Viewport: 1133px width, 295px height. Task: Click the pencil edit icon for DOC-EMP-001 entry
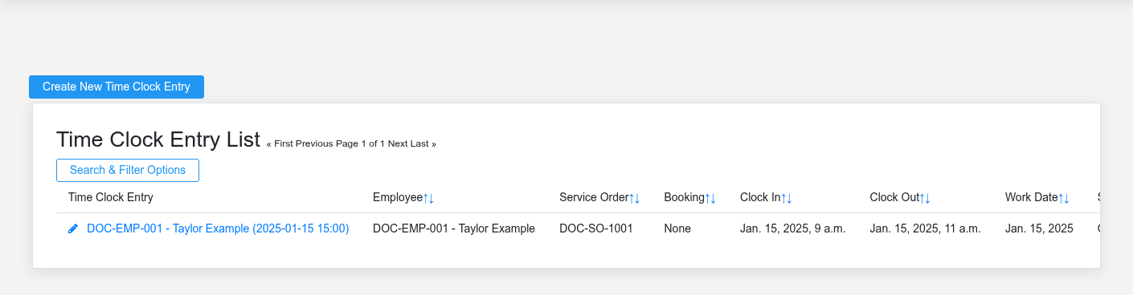pyautogui.click(x=73, y=228)
